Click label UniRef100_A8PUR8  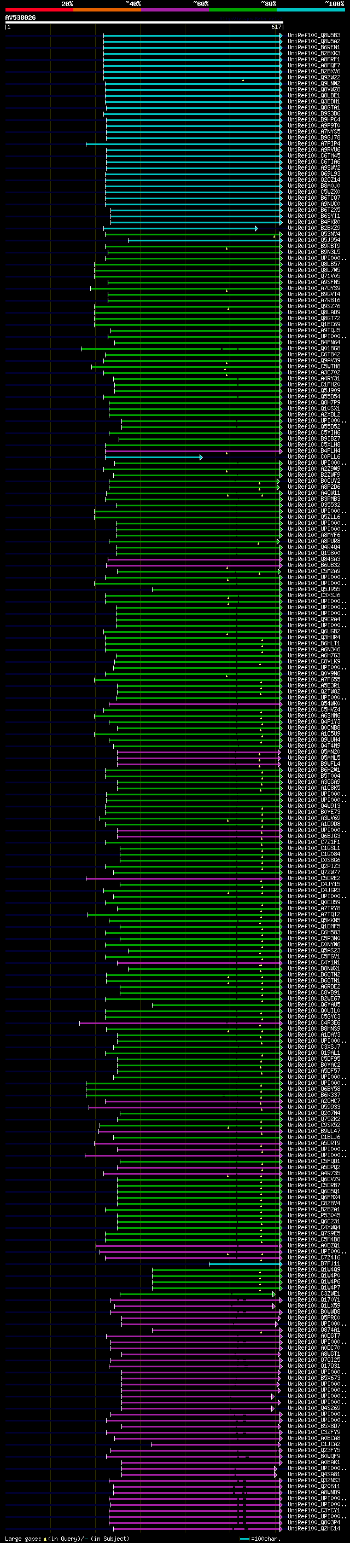click(x=314, y=541)
